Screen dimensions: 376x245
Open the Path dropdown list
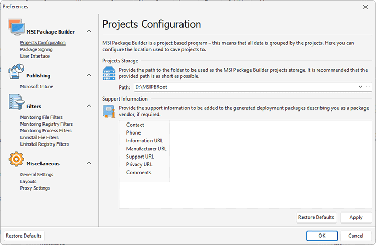[x=360, y=87]
